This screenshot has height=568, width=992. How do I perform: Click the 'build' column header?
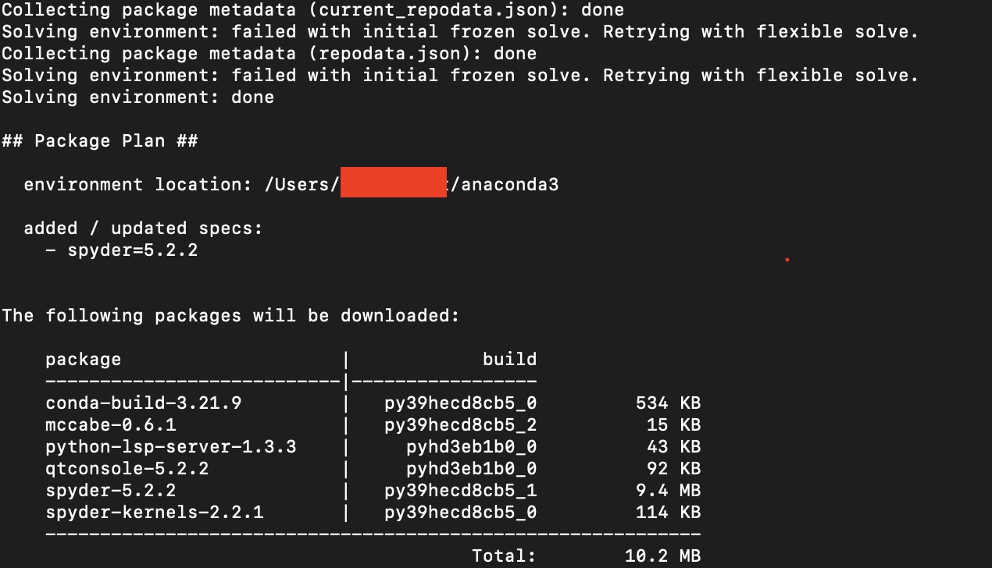(x=510, y=360)
